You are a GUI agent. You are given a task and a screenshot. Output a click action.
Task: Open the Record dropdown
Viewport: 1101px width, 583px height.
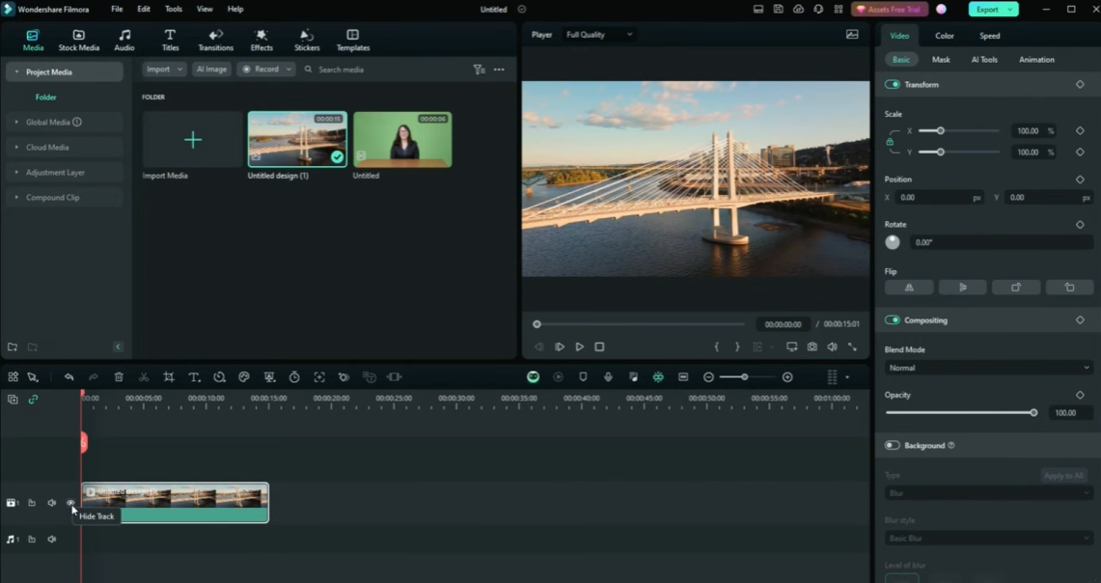(266, 69)
